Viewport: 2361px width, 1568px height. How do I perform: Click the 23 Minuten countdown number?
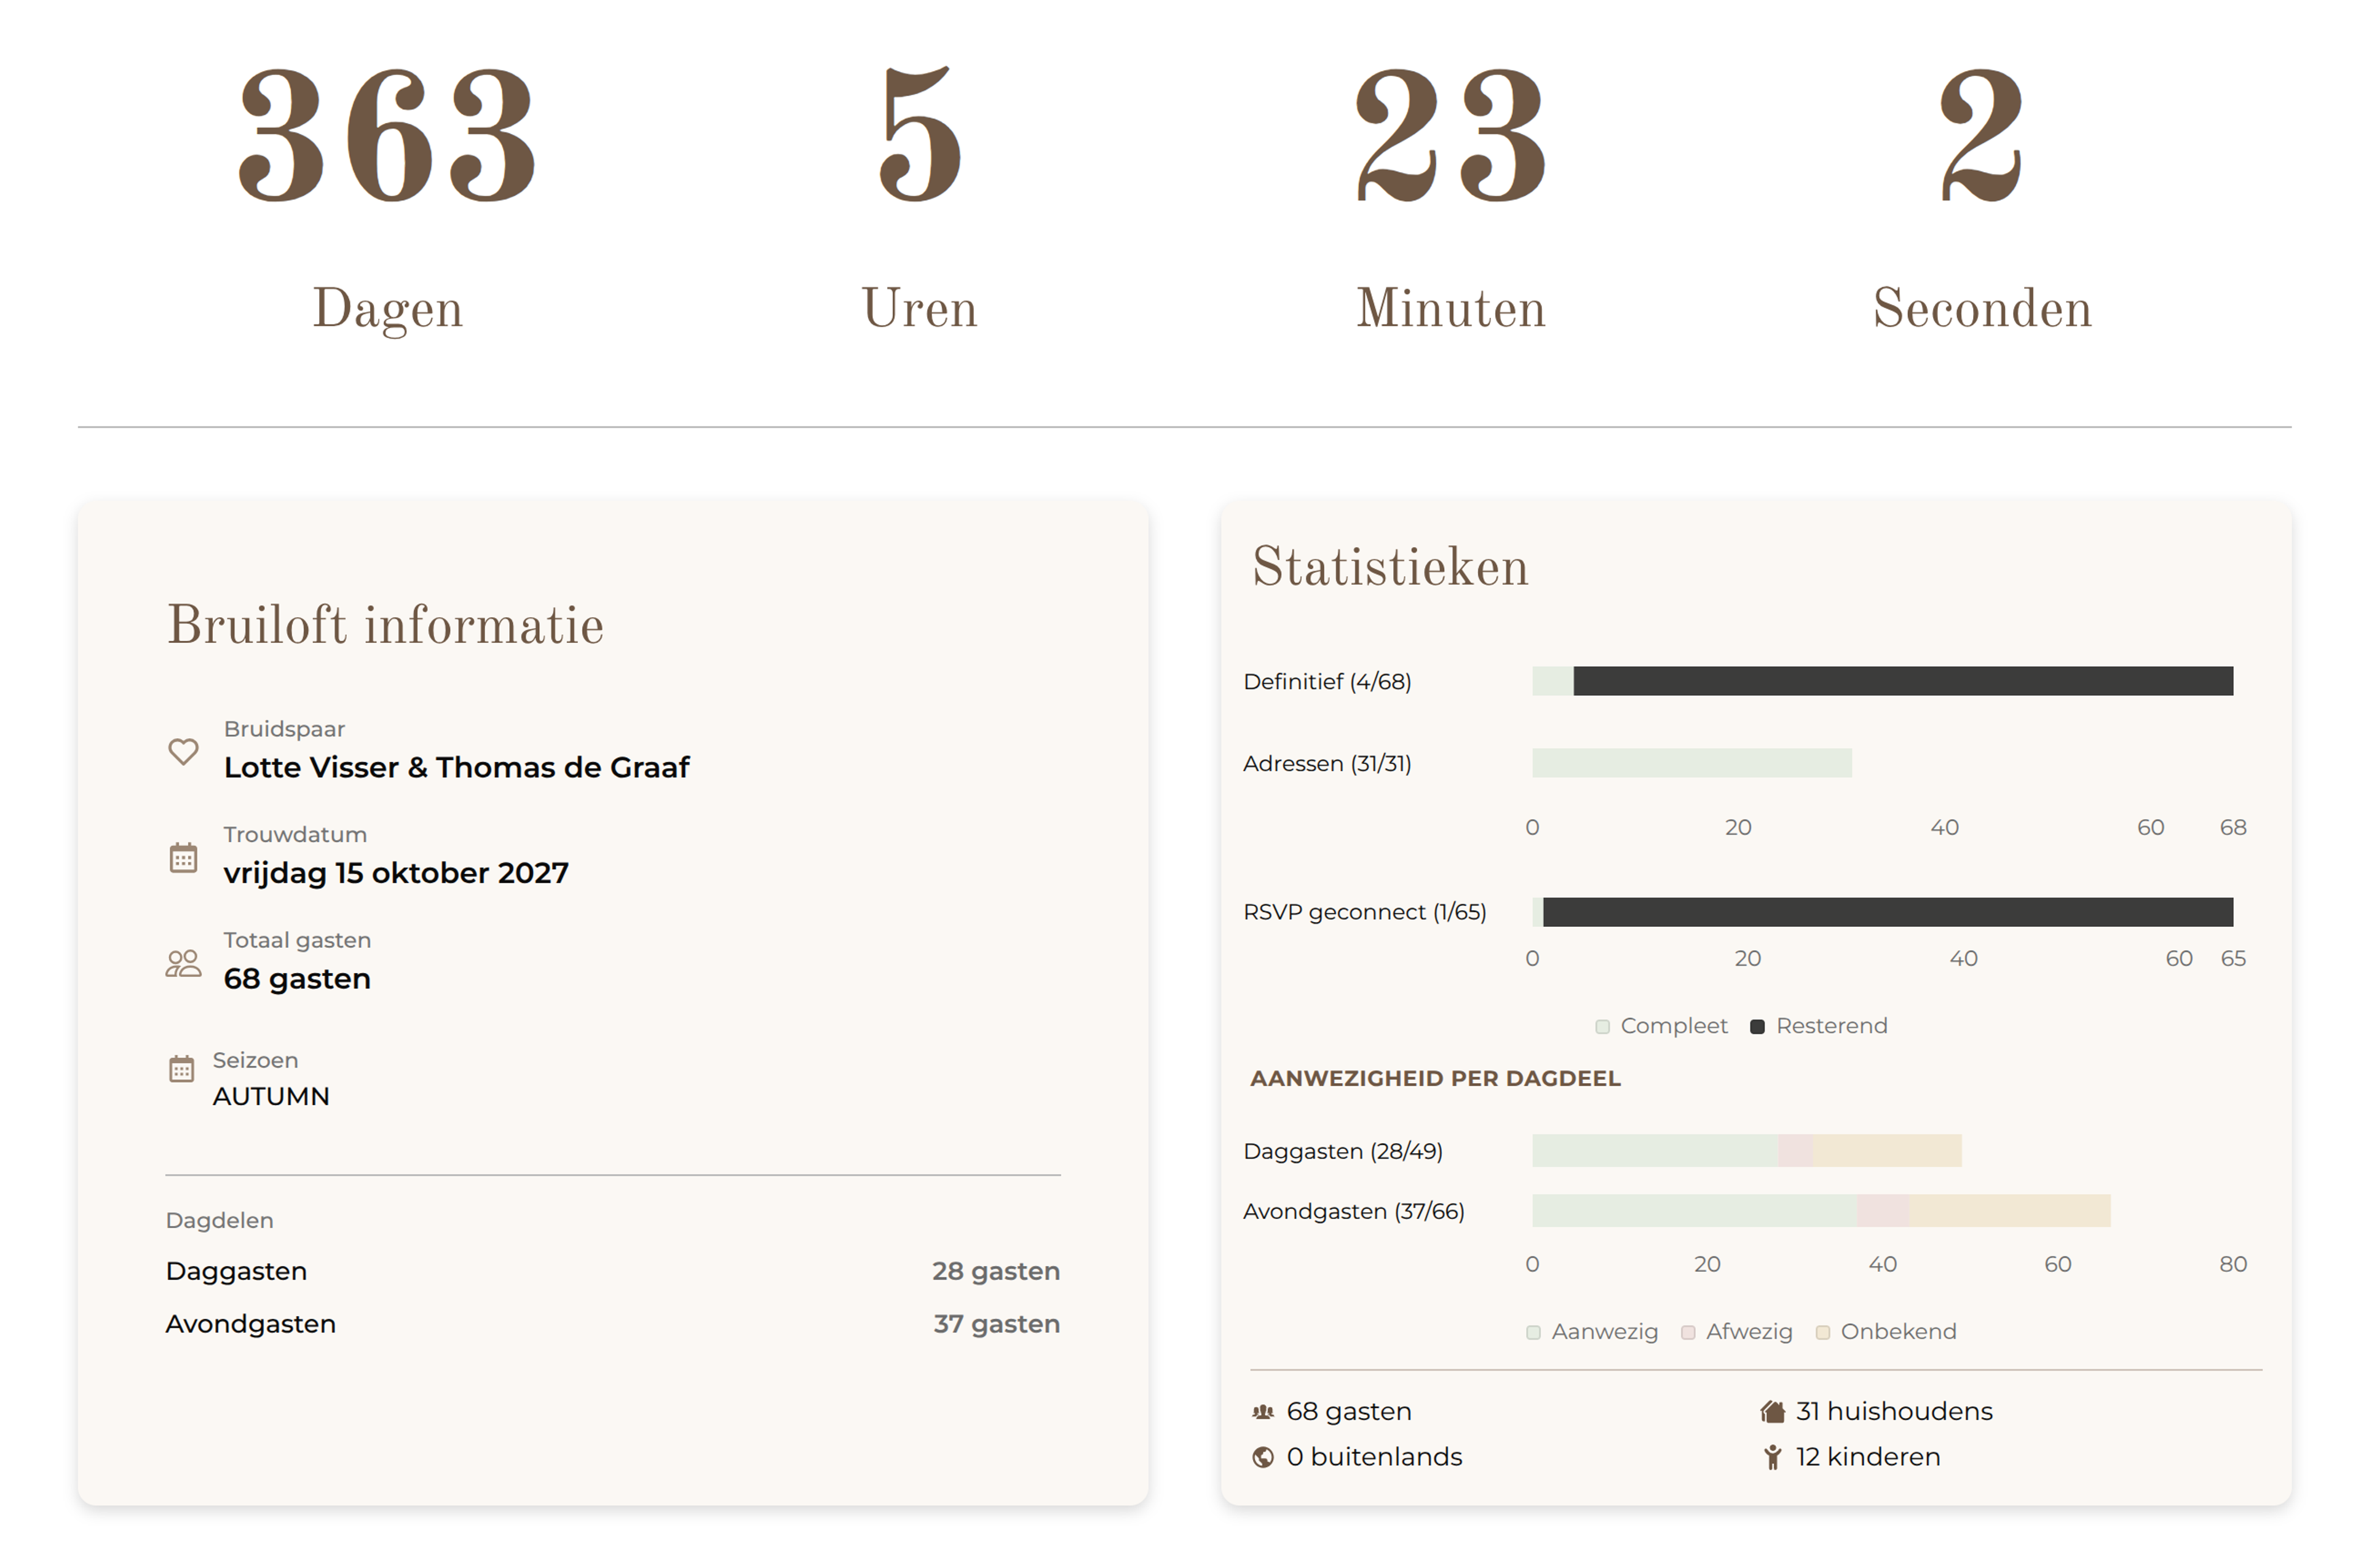(1451, 135)
